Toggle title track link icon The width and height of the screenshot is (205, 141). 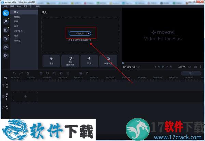(7, 87)
